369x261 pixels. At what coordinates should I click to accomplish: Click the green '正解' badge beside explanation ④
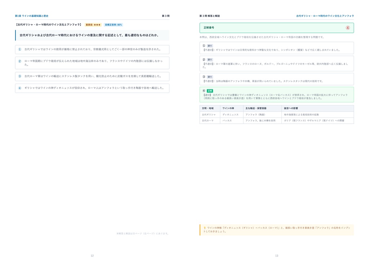210,91
